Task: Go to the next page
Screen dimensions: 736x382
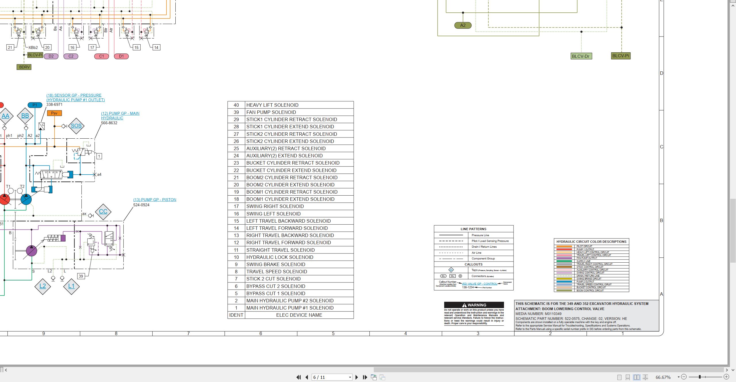Action: pos(357,377)
